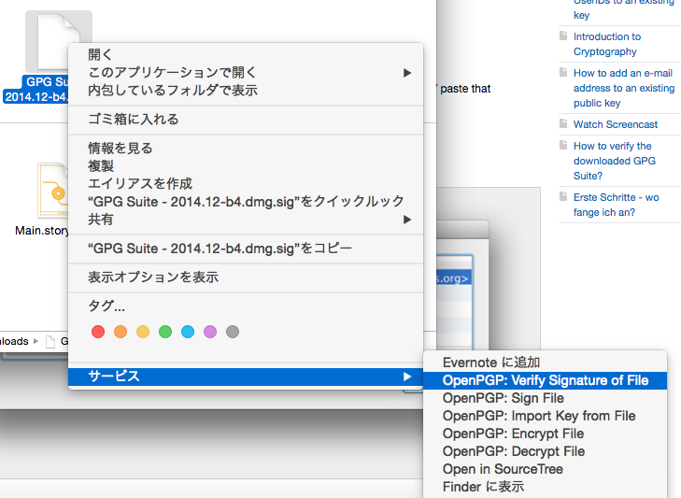Select the クイックルック menu item for GPG Suite file
Image resolution: width=681 pixels, height=498 pixels.
[246, 202]
